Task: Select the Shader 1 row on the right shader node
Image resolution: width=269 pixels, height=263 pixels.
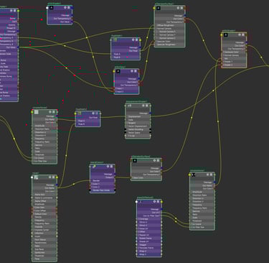Action: (x=234, y=62)
